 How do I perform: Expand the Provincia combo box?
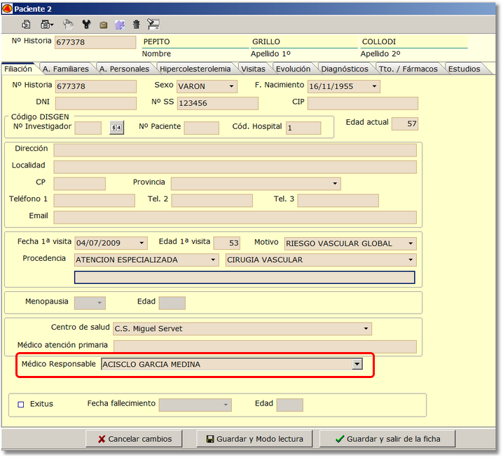coord(335,183)
